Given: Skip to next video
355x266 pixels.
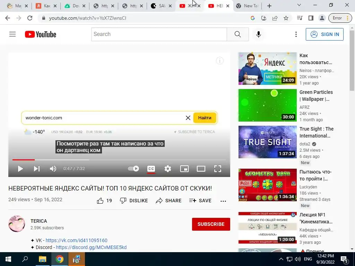Looking at the screenshot, I should [37, 169].
